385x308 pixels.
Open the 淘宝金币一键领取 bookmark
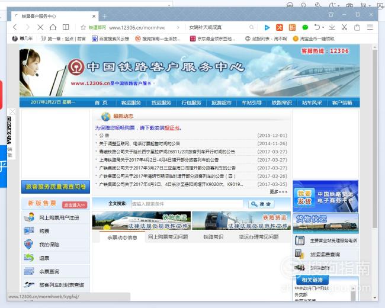point(313,38)
